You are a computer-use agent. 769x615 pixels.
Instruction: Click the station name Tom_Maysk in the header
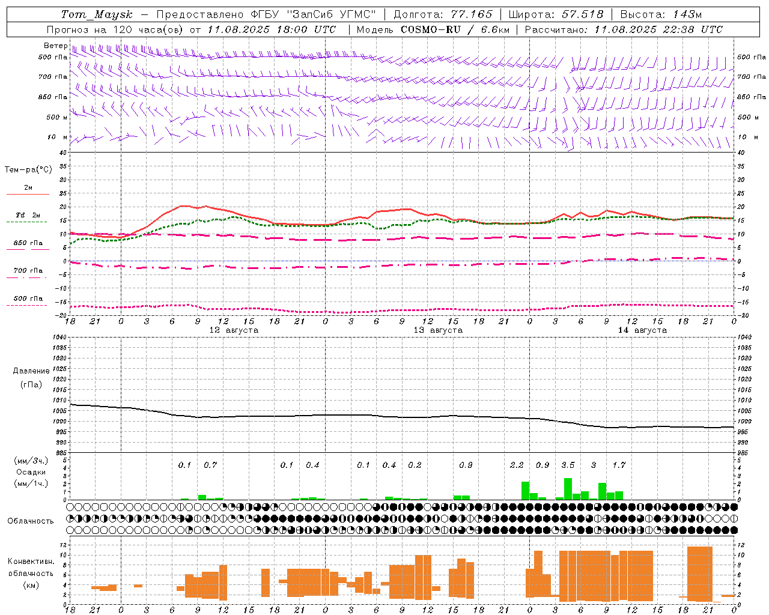coord(97,14)
